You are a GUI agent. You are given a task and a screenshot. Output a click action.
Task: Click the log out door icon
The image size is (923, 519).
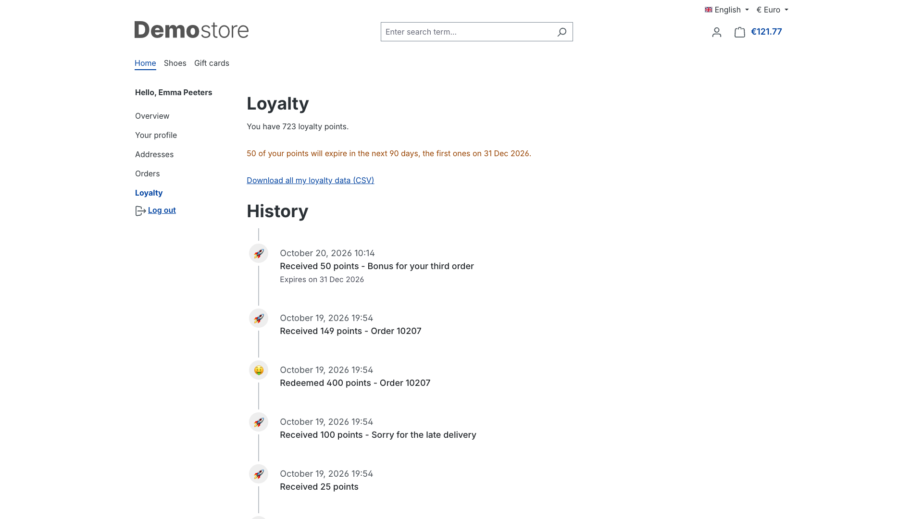click(140, 210)
